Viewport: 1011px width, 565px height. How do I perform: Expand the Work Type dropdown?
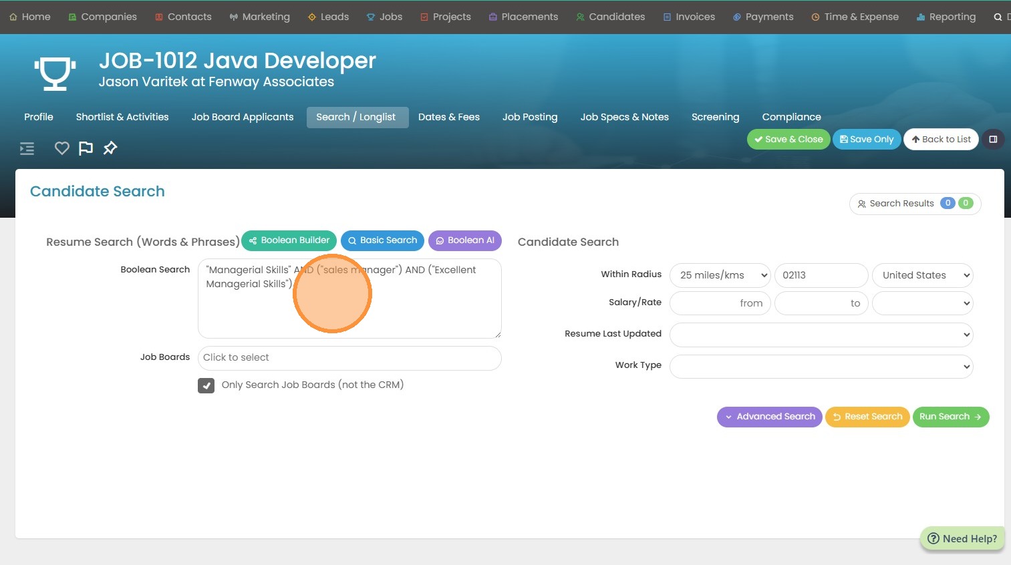(x=821, y=366)
